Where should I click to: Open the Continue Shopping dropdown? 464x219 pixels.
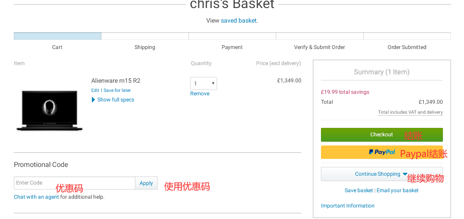coord(381,174)
